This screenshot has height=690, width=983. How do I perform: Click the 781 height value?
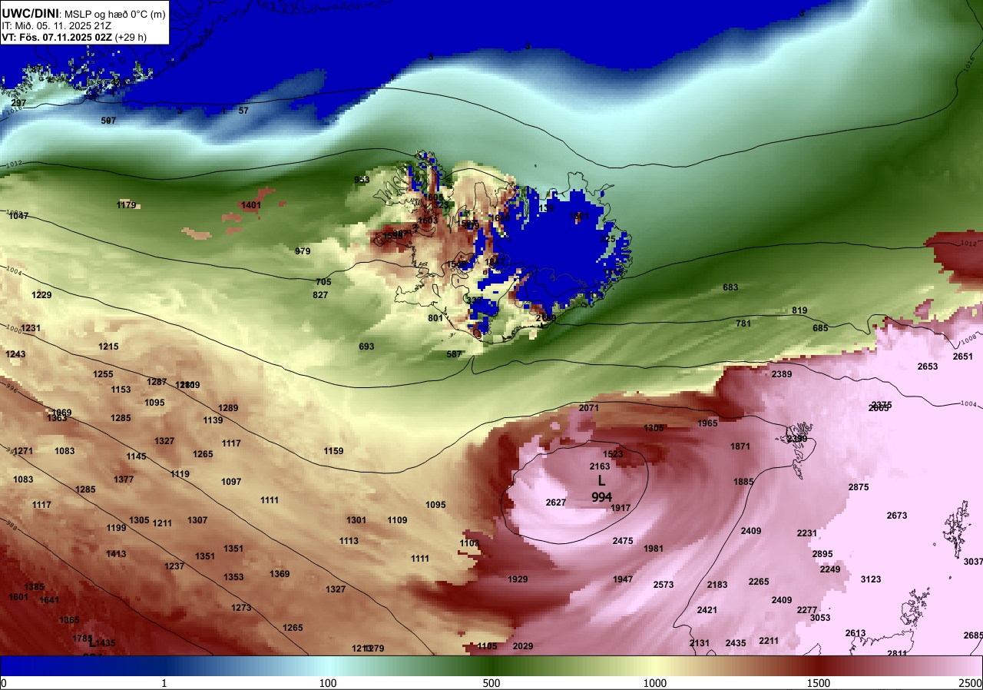pyautogui.click(x=743, y=323)
